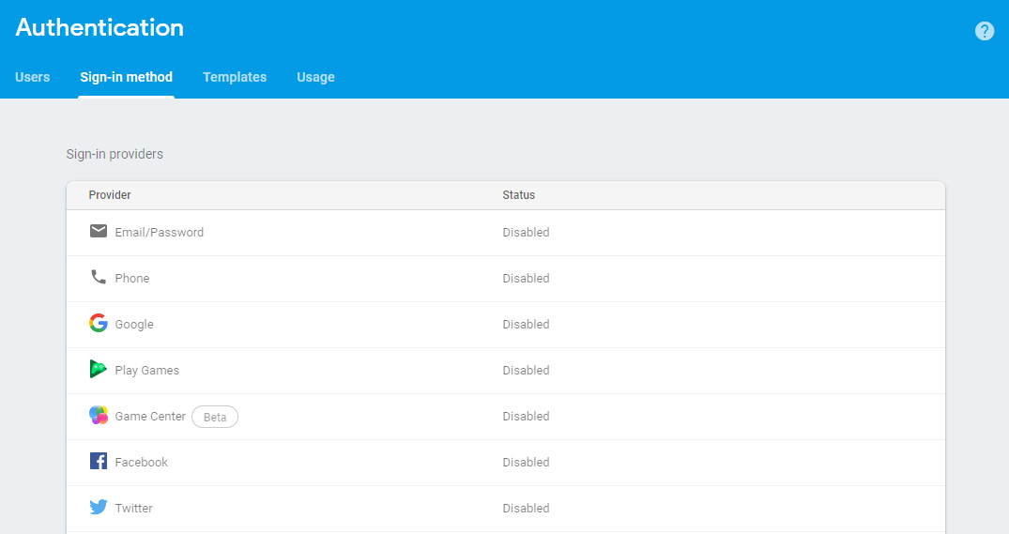
Task: Switch to the Users tab
Action: pyautogui.click(x=33, y=77)
